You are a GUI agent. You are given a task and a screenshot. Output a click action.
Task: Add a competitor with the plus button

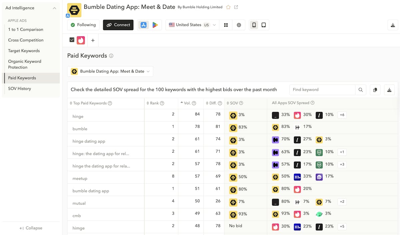tap(93, 40)
